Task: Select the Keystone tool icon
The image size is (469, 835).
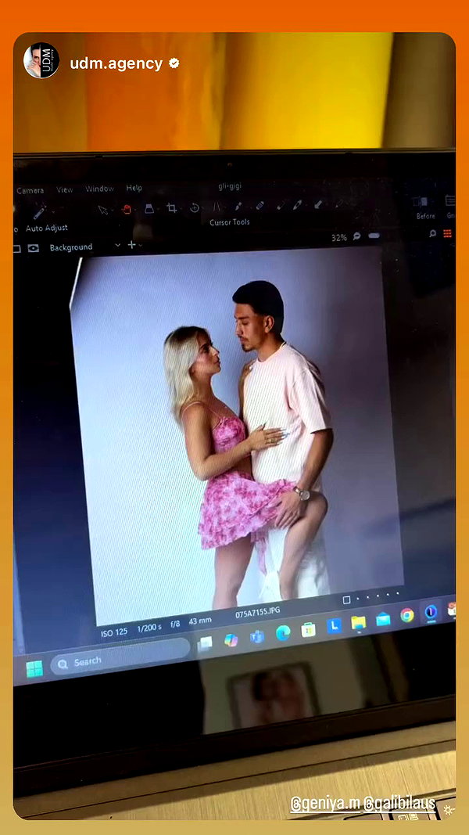Action: 217,207
